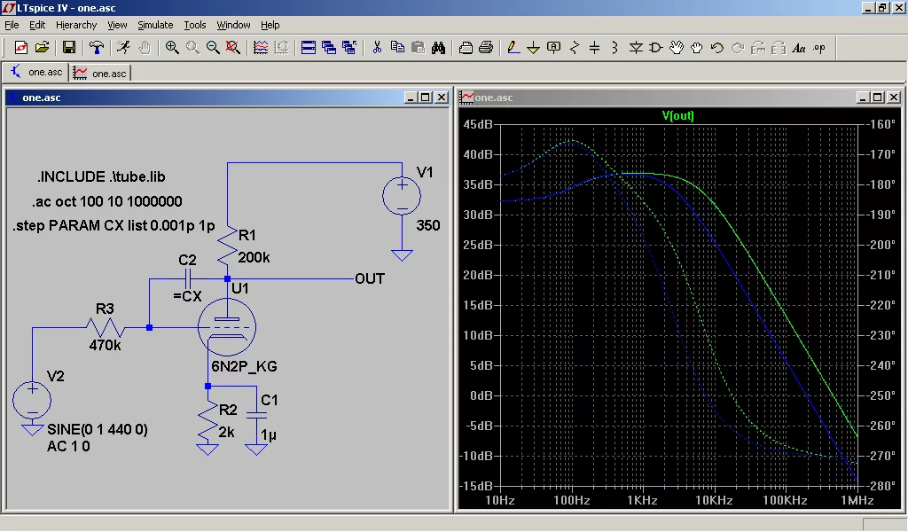Select the Resistor component tool
The image size is (908, 532).
[575, 48]
